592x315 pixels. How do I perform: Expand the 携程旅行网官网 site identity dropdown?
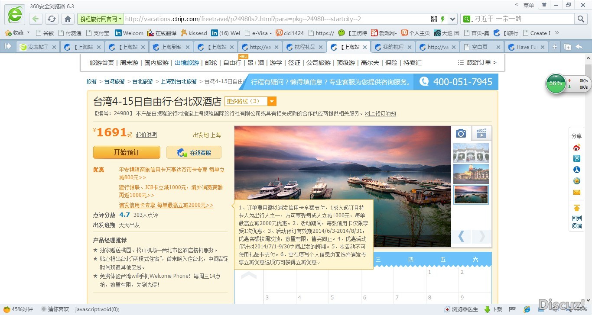pos(101,19)
